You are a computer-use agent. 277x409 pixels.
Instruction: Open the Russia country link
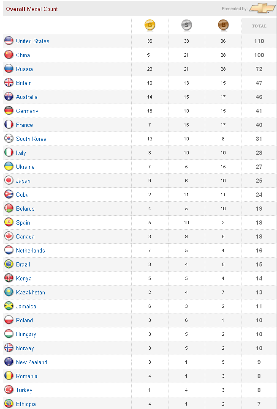point(24,69)
